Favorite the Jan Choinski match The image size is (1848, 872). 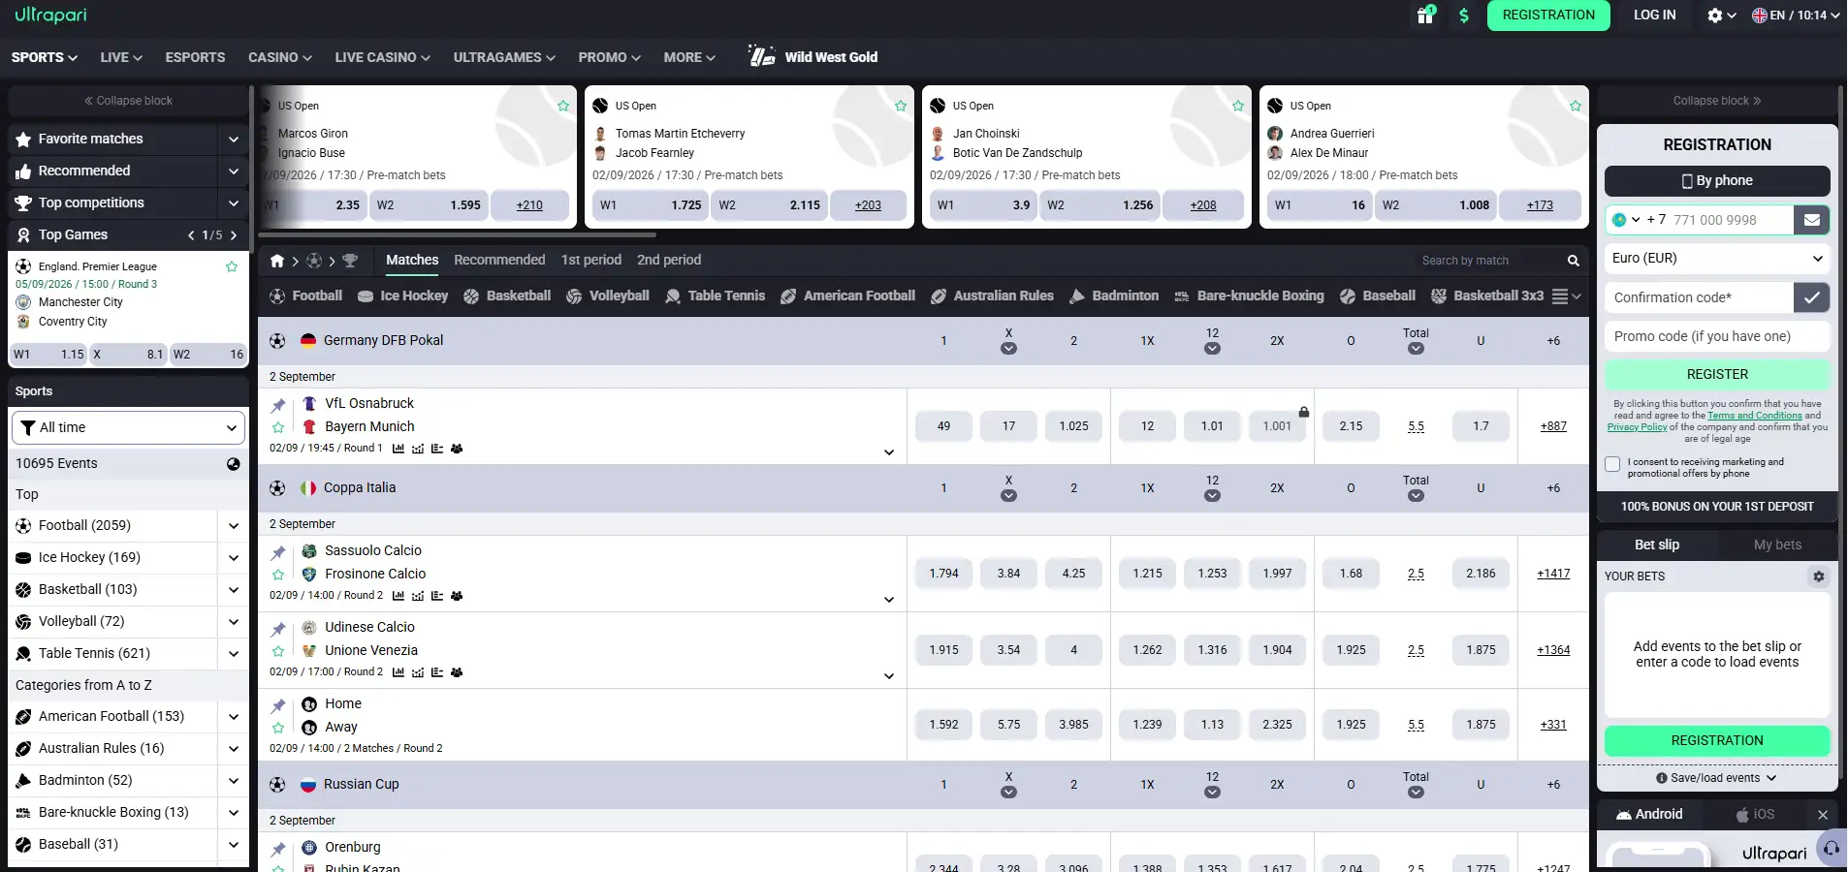(1238, 106)
